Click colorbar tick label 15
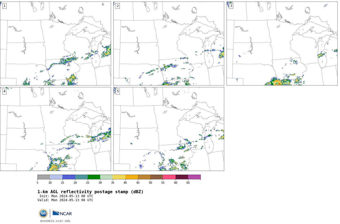The image size is (340, 224). click(62, 183)
